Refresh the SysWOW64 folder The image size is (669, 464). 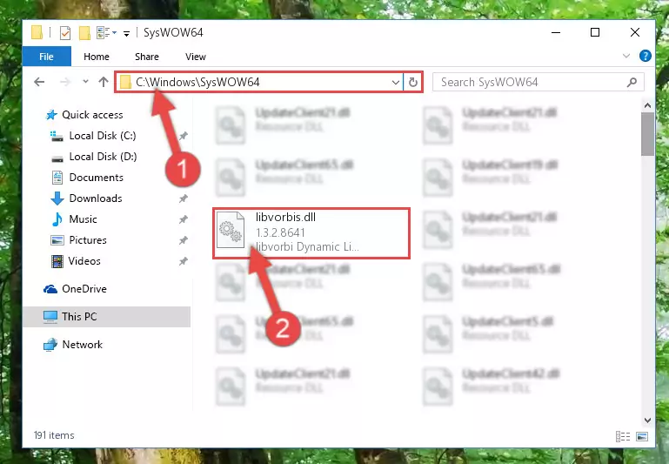click(x=413, y=82)
